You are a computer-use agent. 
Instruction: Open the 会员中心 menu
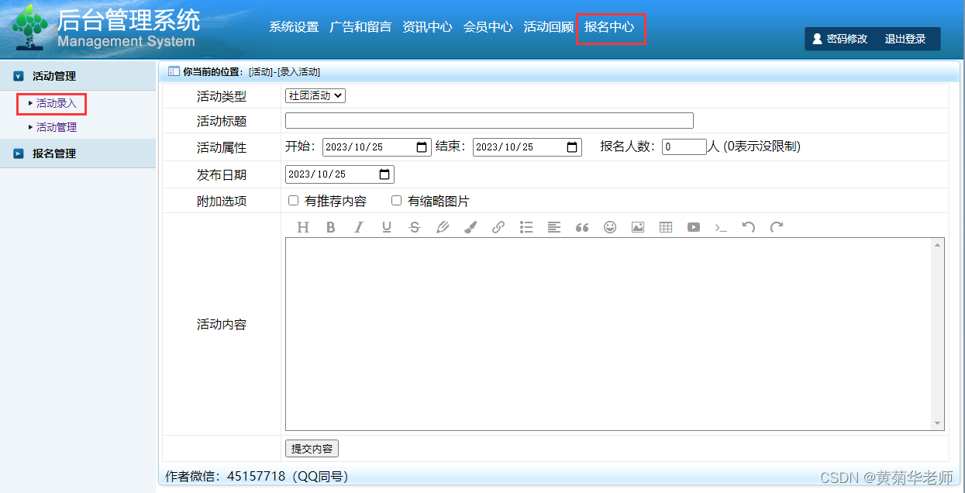[488, 26]
